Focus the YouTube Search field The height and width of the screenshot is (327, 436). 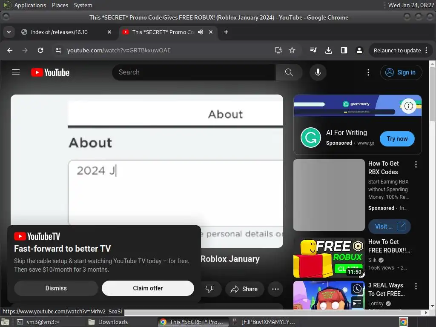[194, 72]
